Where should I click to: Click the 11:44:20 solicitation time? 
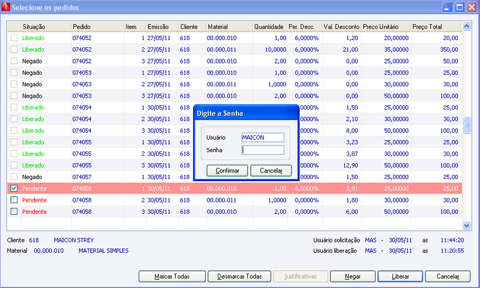[452, 240]
